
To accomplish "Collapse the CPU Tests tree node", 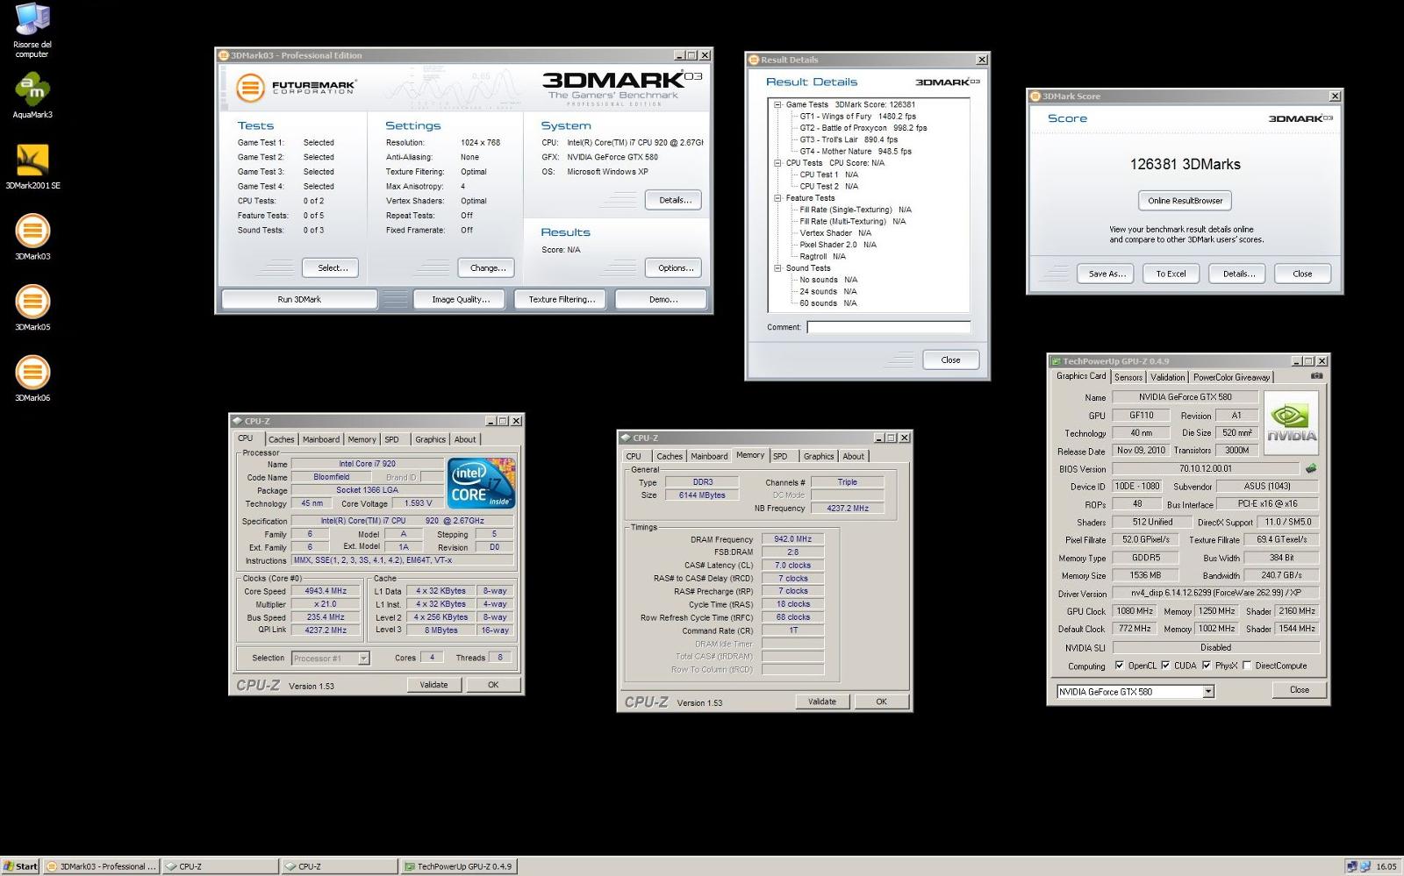I will click(x=777, y=163).
